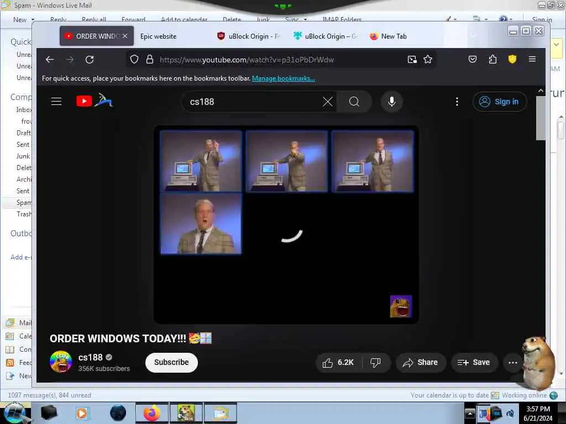Open Mail shortcut in Live Mail sidebar
566x424 pixels.
click(19, 322)
